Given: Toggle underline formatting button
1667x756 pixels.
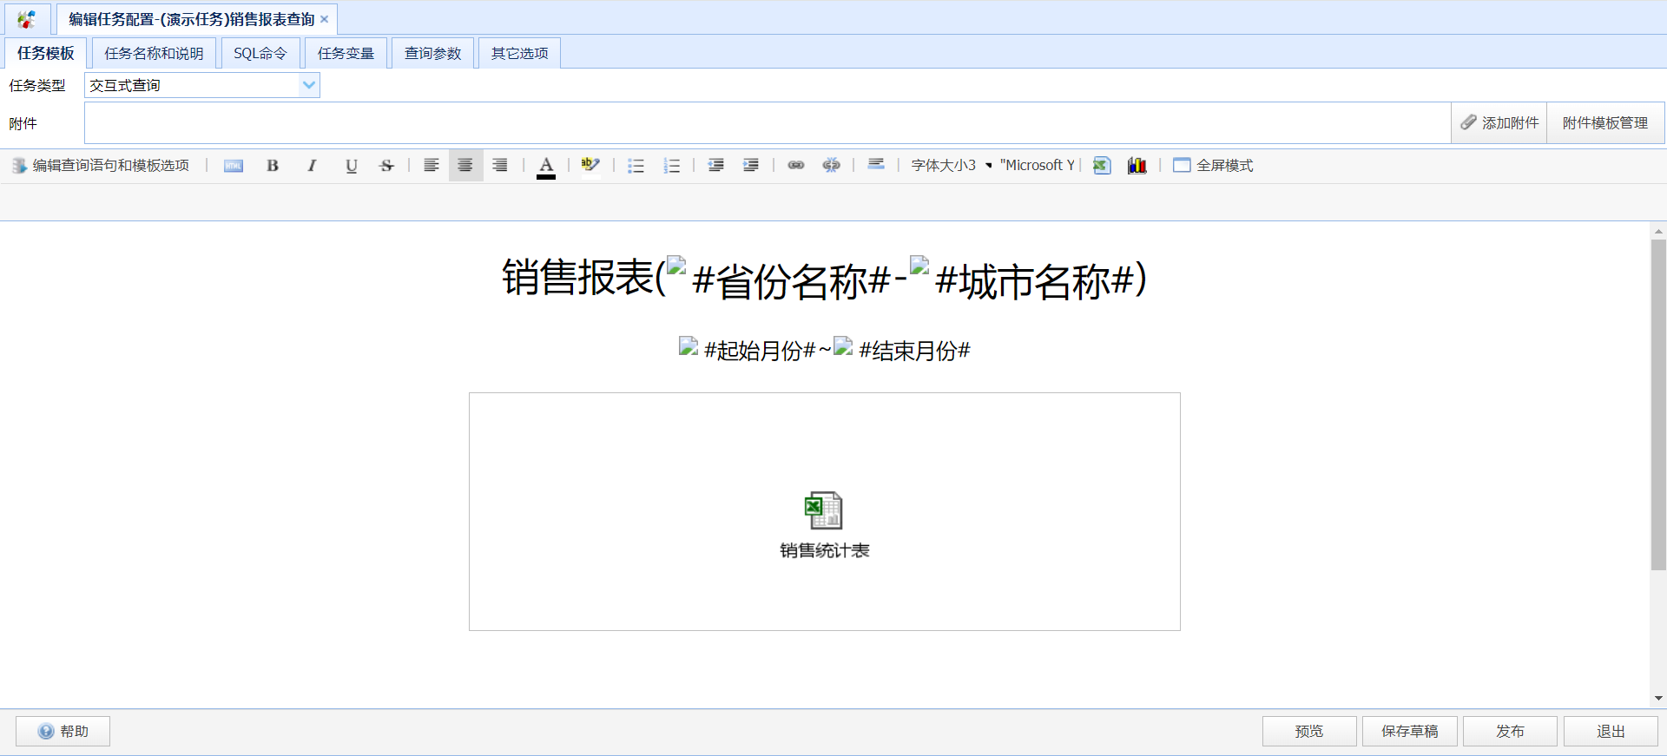Looking at the screenshot, I should pyautogui.click(x=351, y=165).
